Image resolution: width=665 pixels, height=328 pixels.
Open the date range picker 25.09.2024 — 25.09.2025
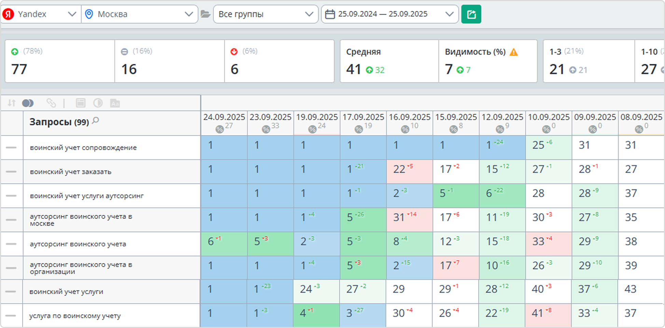[x=390, y=14]
